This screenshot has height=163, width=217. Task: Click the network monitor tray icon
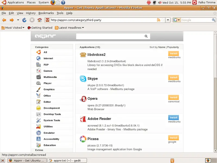coord(154,2)
